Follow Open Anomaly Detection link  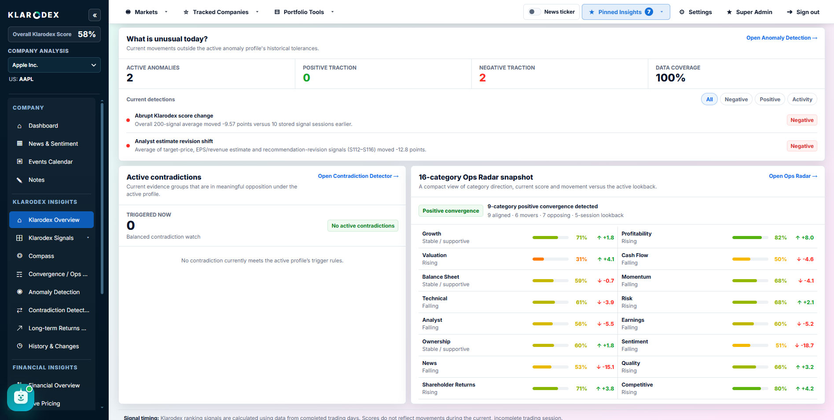tap(782, 38)
